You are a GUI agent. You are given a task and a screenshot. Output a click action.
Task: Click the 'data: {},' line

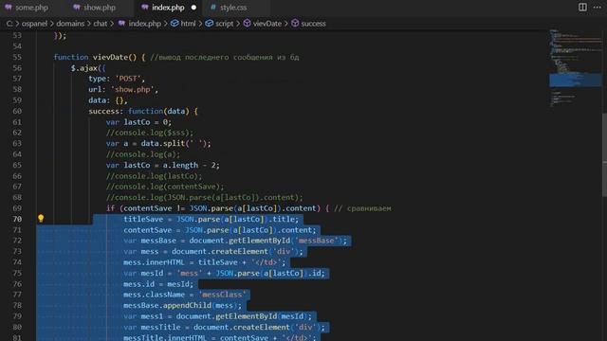pos(108,100)
